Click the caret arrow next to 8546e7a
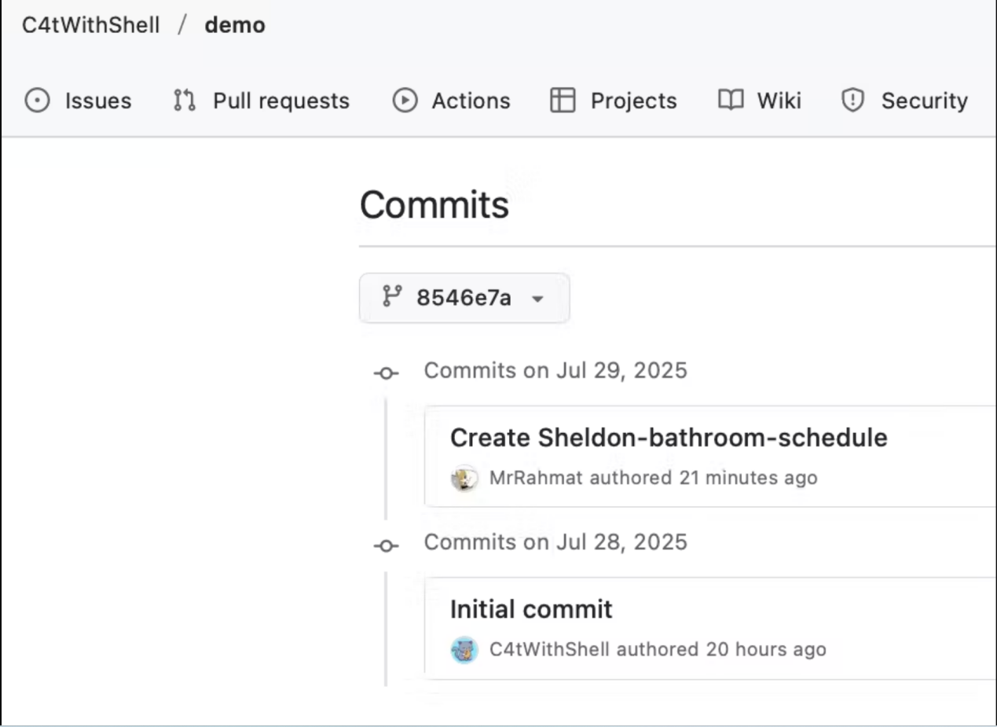Screen dimensions: 997x727 [x=538, y=299]
